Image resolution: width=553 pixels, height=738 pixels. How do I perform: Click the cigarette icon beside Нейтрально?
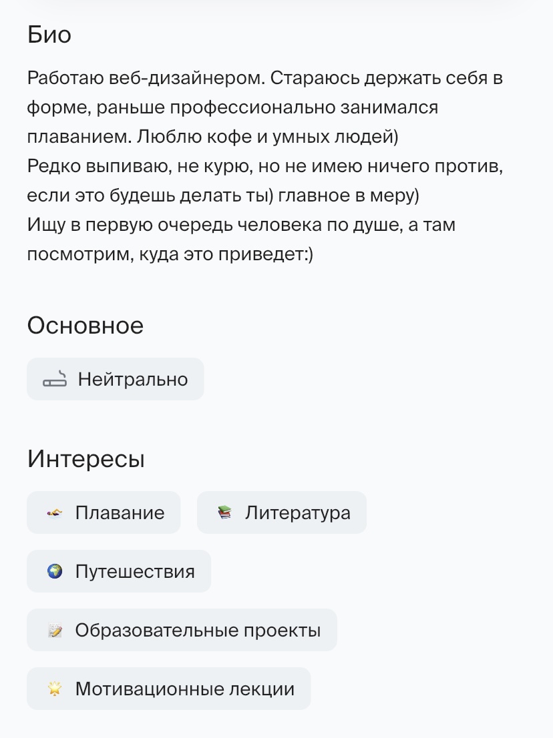coord(55,379)
